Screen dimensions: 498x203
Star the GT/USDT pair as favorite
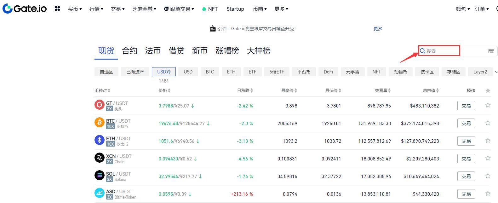[x=488, y=105]
